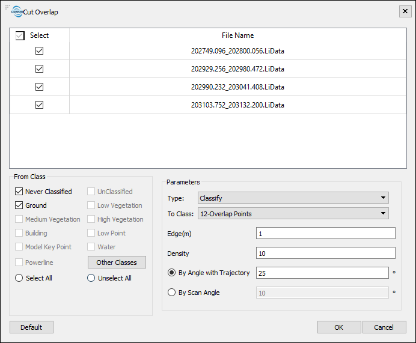Click the scan angle field showing 10
The width and height of the screenshot is (416, 343).
pos(322,293)
